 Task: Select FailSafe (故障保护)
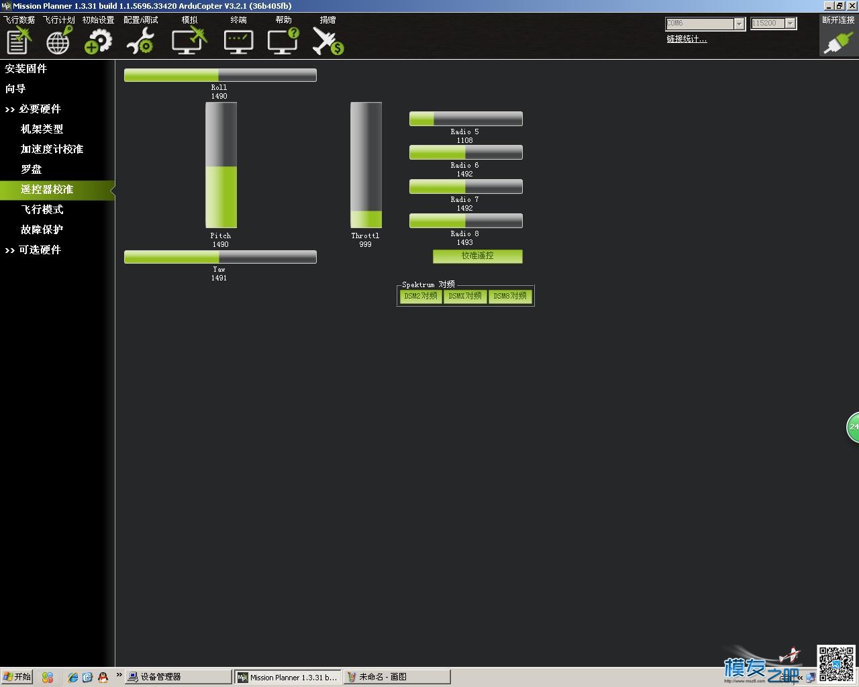click(42, 229)
